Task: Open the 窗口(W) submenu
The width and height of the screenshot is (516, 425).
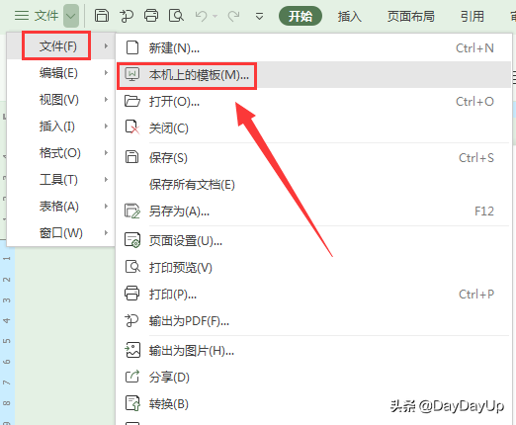Action: pyautogui.click(x=61, y=232)
